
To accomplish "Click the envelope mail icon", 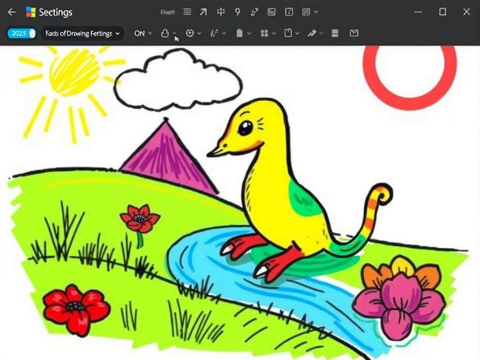I will coord(354,33).
